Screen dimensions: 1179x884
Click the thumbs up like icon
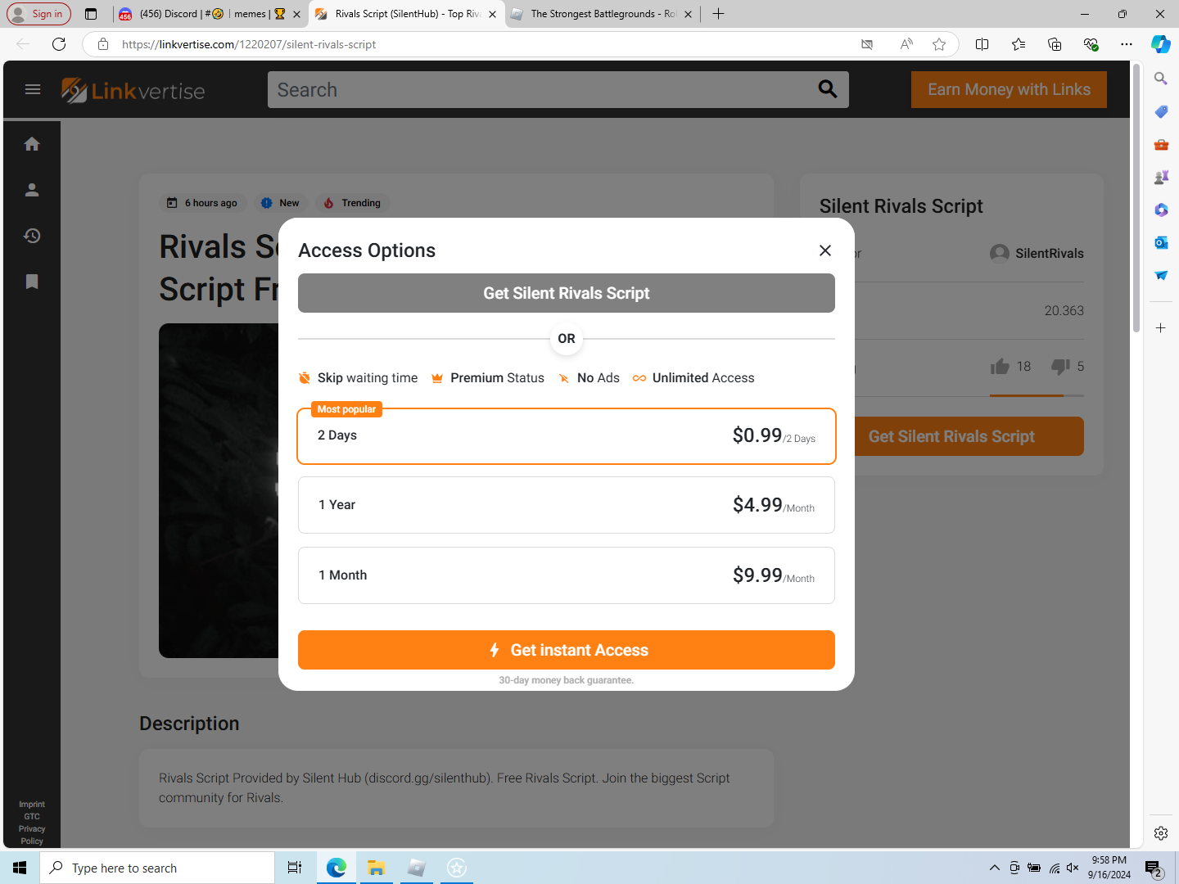1000,367
